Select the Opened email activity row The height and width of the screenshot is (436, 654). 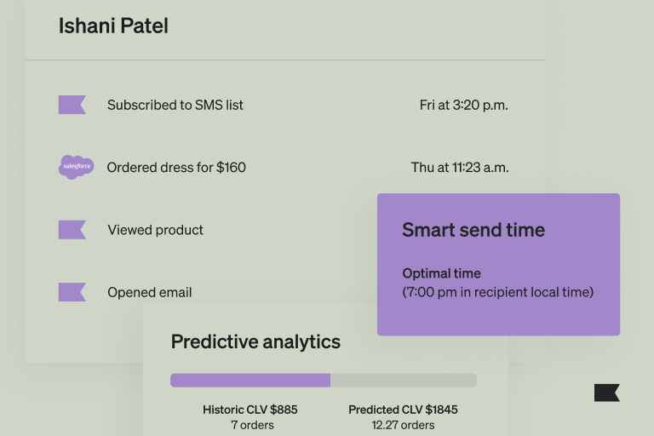coord(149,292)
